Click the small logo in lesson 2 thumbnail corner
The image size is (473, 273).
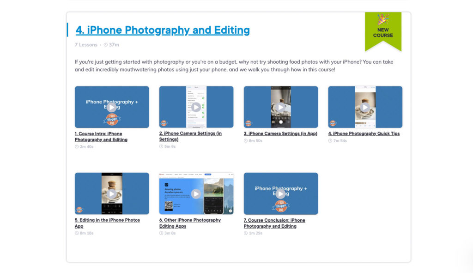[x=164, y=123]
